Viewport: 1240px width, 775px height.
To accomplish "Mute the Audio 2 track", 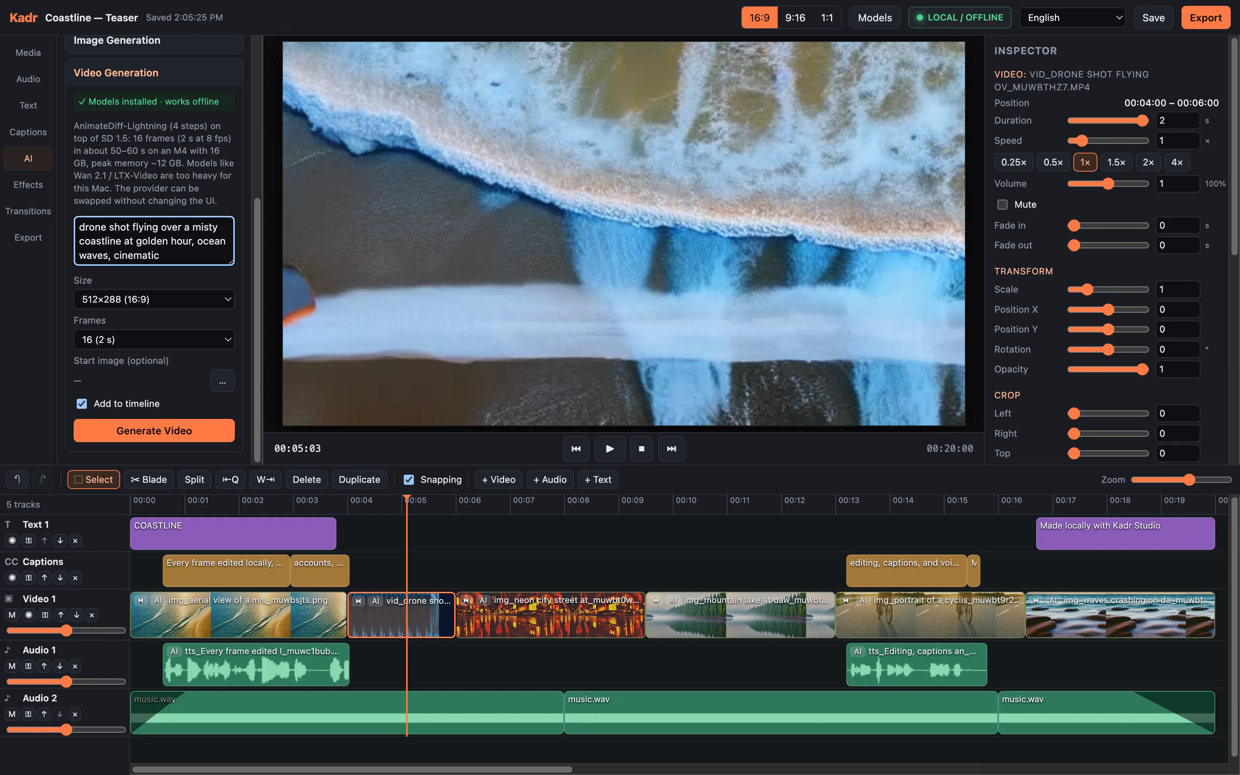I will [x=12, y=714].
